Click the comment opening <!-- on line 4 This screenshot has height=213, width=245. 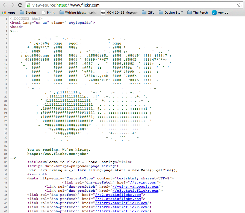click(x=14, y=31)
